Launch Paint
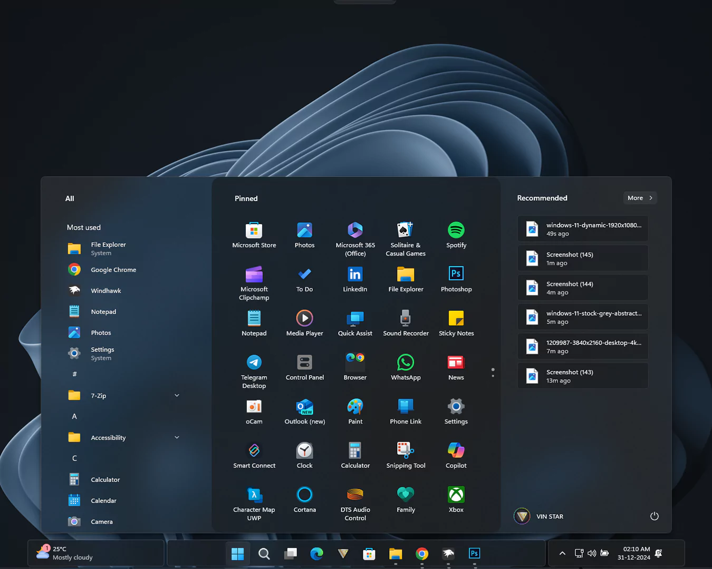Screen dimensions: 712x569 tap(355, 412)
